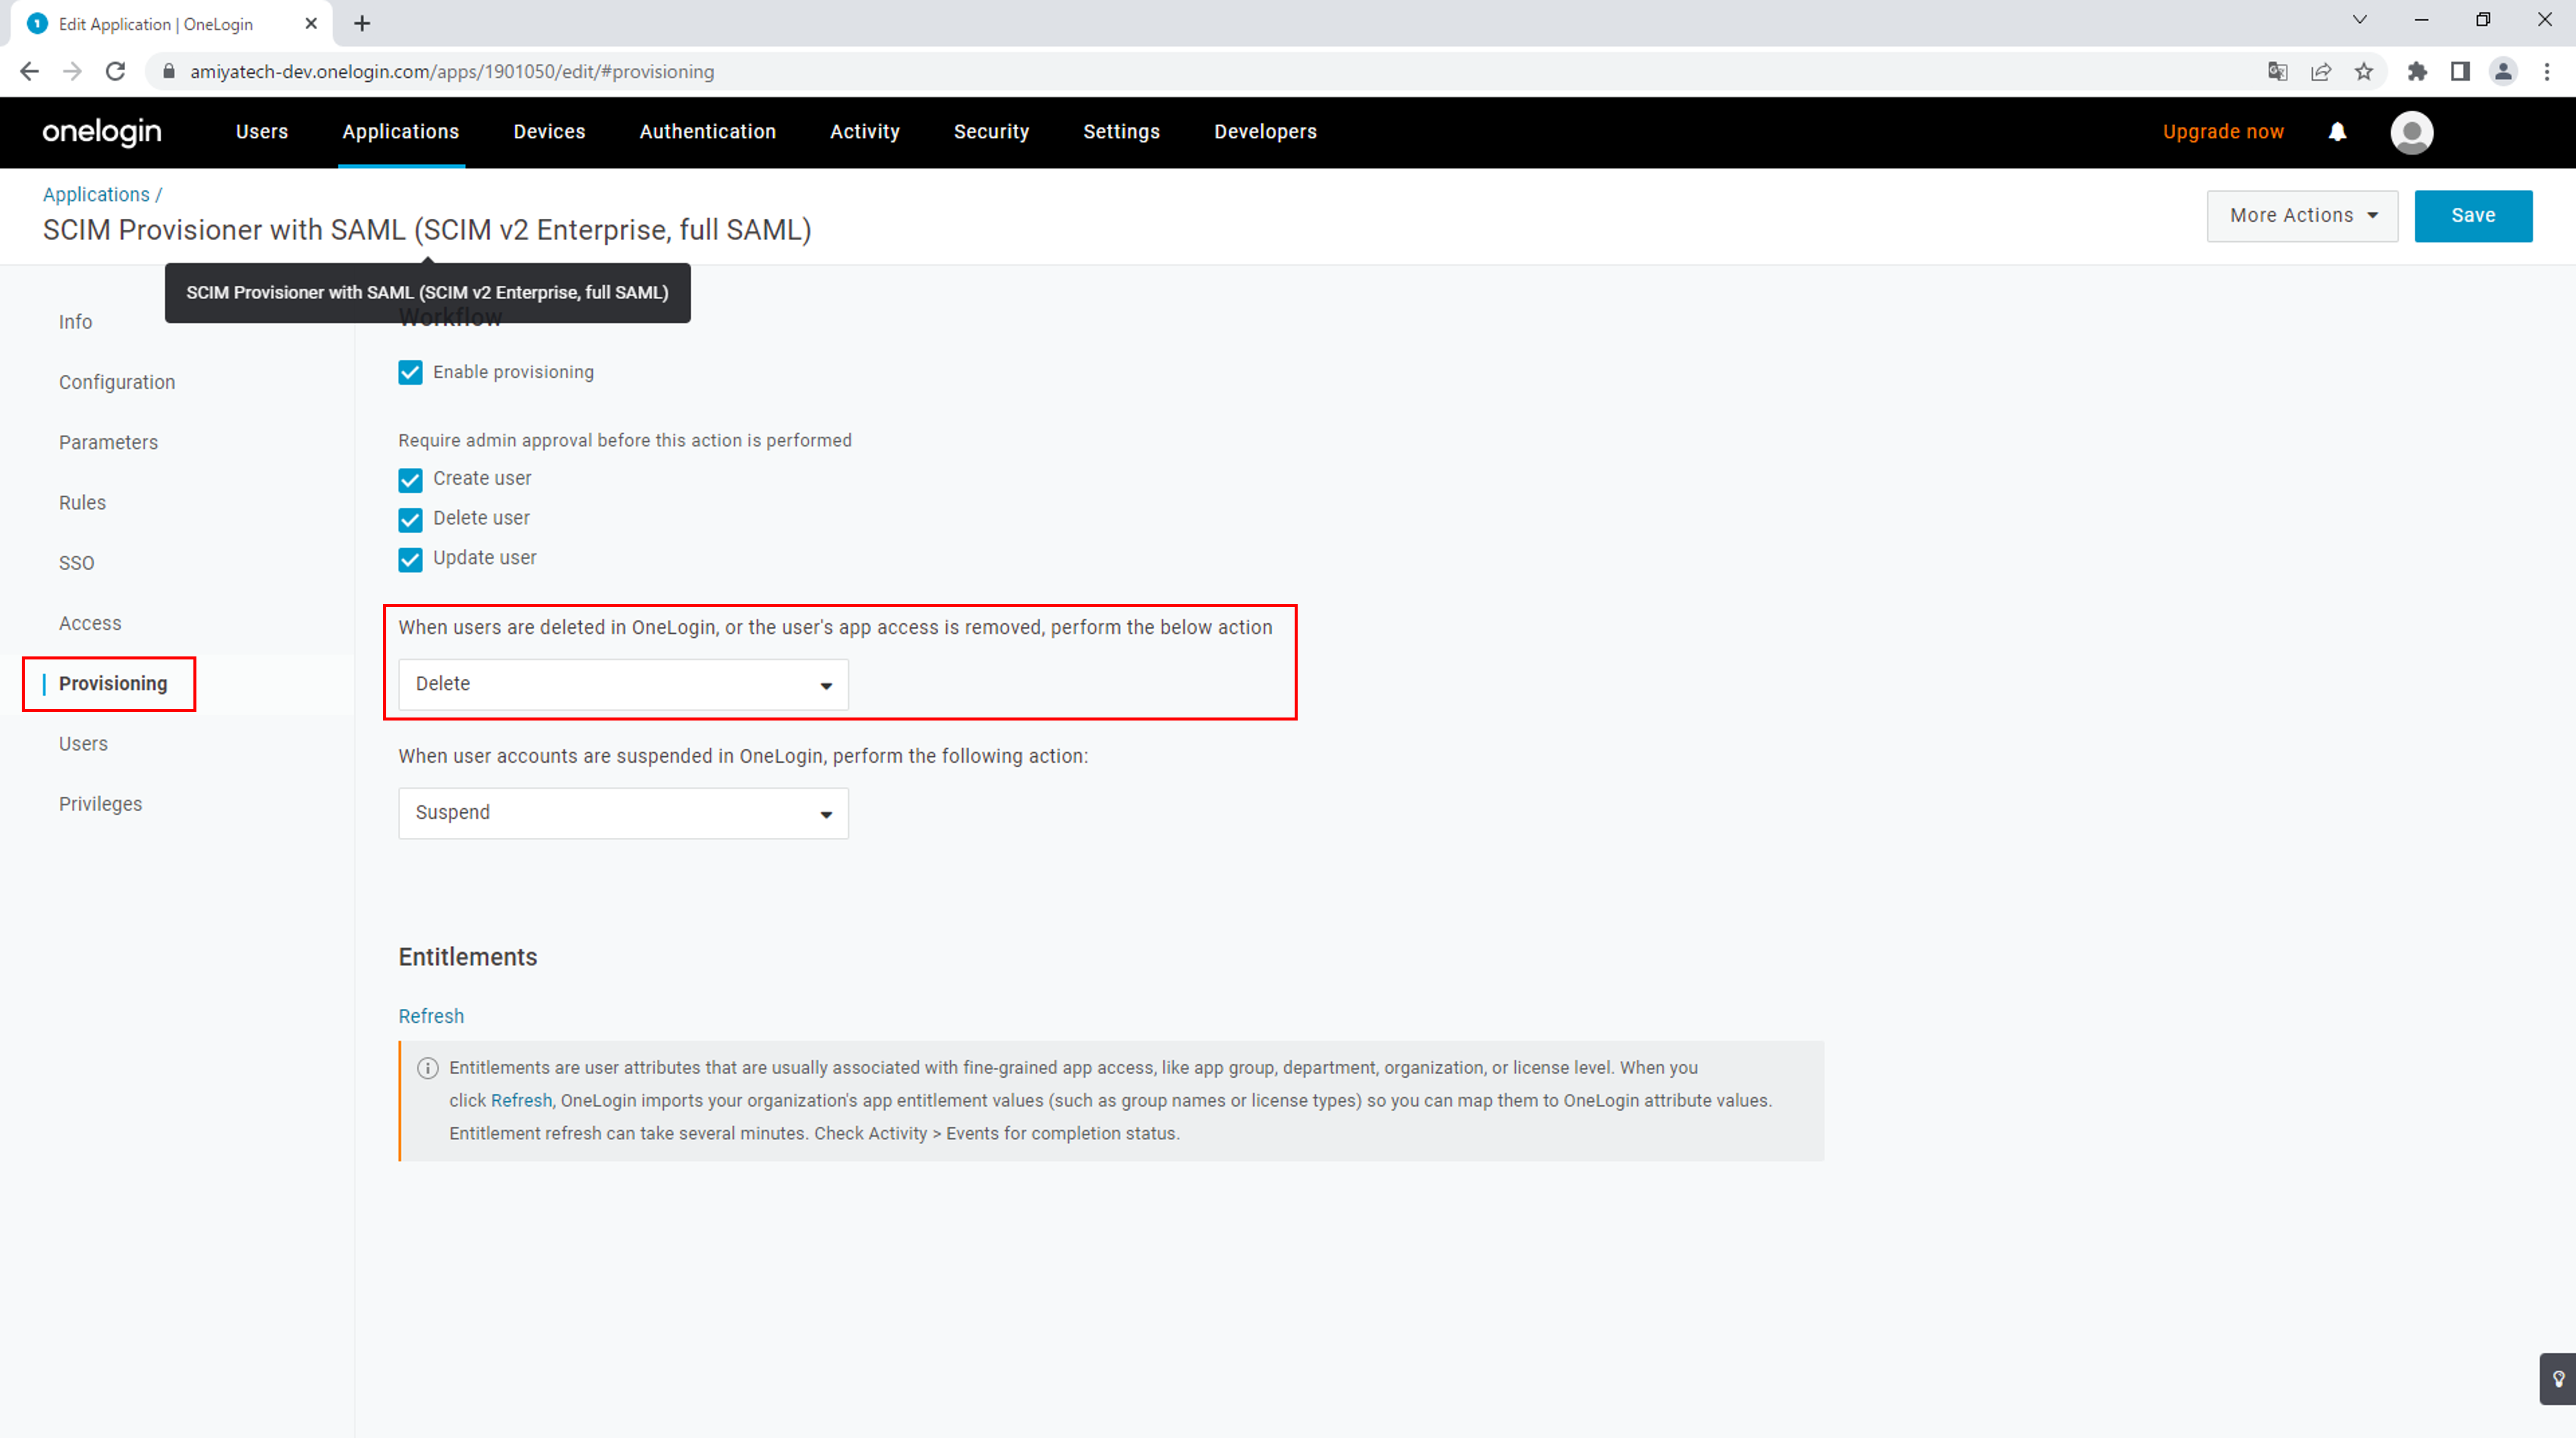Open the user avatar menu
The image size is (2576, 1438).
[2411, 132]
